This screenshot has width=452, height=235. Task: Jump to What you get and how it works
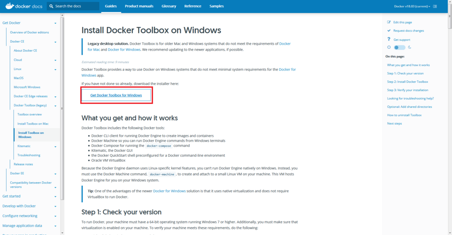(408, 65)
